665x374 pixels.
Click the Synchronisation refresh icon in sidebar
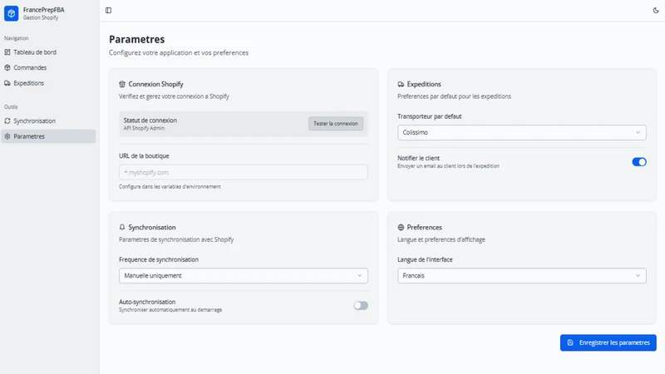pos(7,121)
